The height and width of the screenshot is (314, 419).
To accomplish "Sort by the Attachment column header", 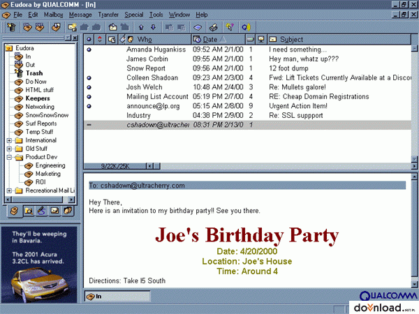I will (112, 40).
